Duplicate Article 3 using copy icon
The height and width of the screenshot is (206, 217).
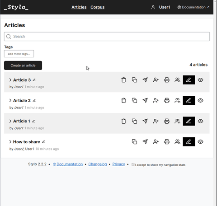[x=134, y=80]
